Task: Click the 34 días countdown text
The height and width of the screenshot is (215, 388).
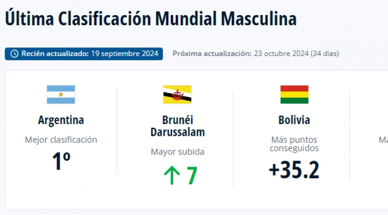Action: click(x=324, y=53)
